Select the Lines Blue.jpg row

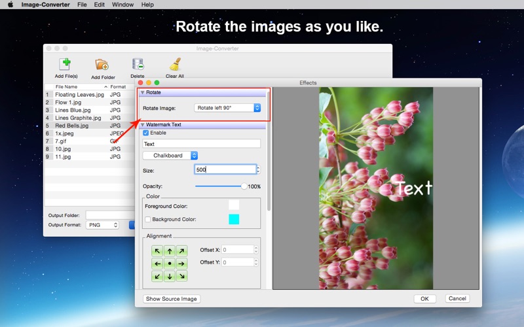tap(90, 110)
